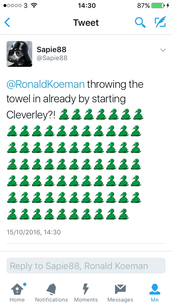
Task: Tap the Moments lightning bolt icon
Action: (86, 289)
